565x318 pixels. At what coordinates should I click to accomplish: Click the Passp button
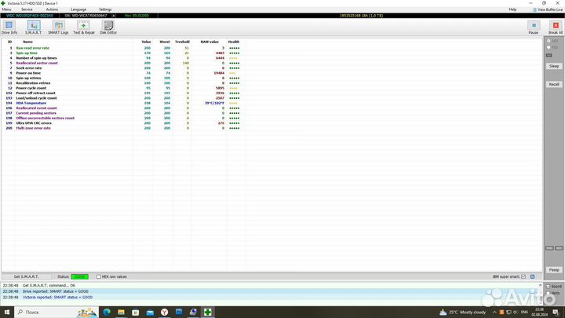pos(554,269)
